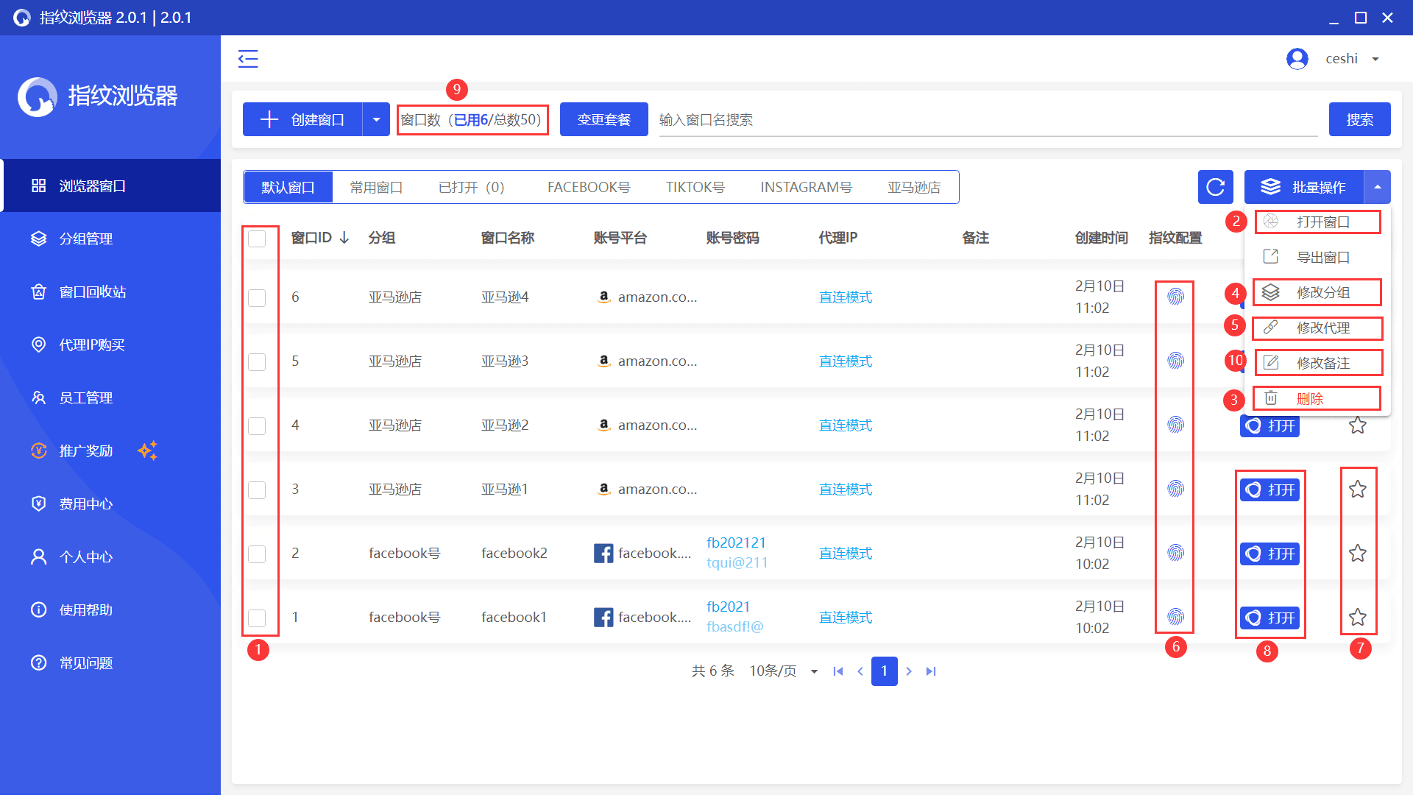Star the facebook2 window as favorite
The image size is (1413, 795).
point(1357,554)
